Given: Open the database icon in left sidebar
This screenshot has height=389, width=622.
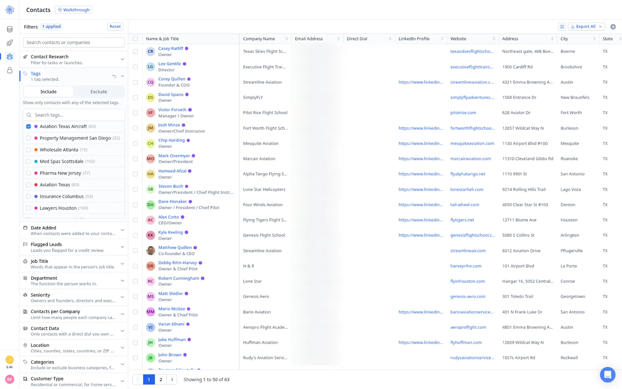Looking at the screenshot, I should tap(10, 29).
